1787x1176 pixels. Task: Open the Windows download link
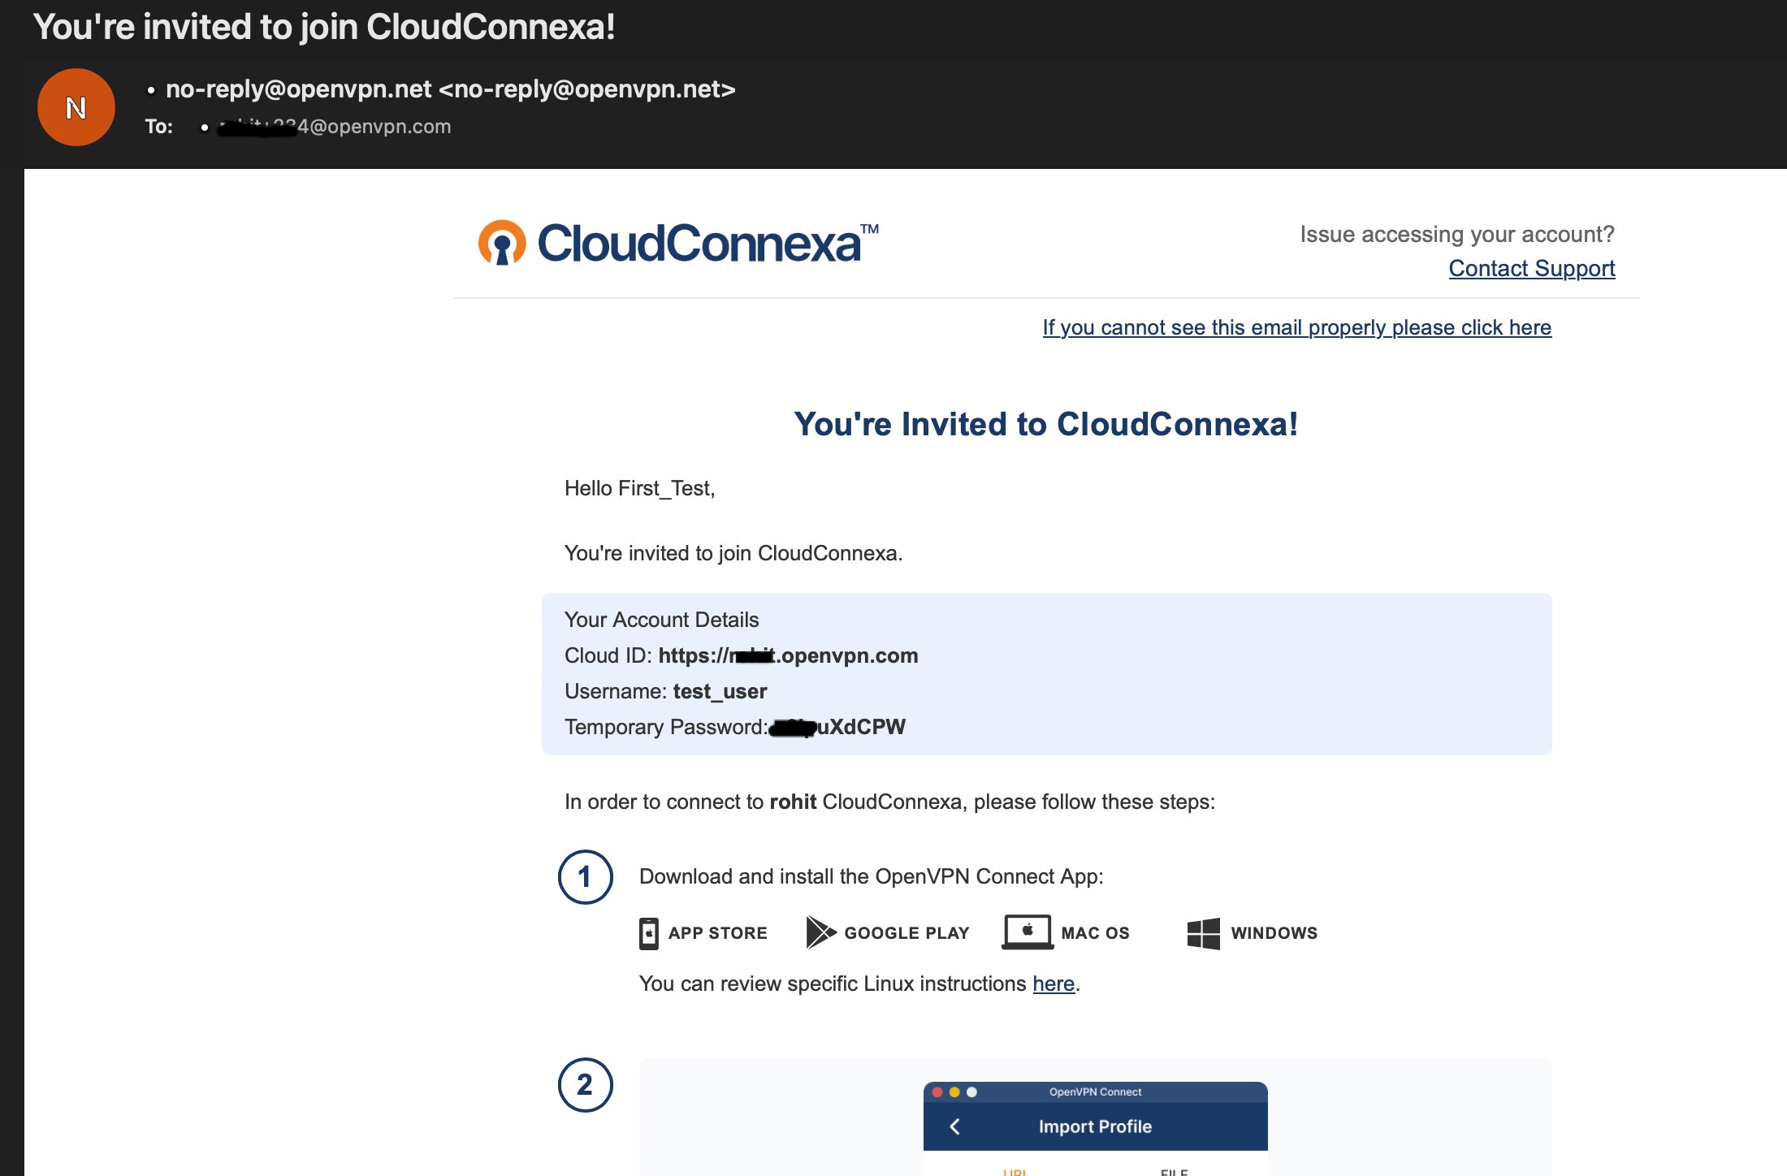click(1248, 933)
